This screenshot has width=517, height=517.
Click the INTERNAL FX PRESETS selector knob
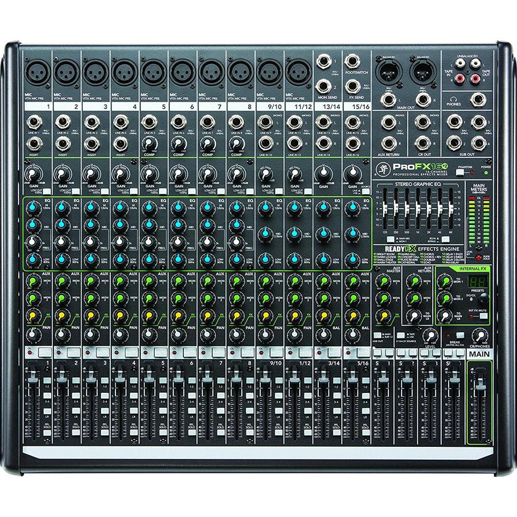pyautogui.click(x=484, y=298)
